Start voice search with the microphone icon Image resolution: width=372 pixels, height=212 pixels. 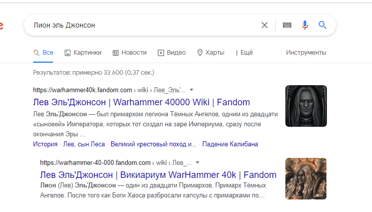point(305,25)
